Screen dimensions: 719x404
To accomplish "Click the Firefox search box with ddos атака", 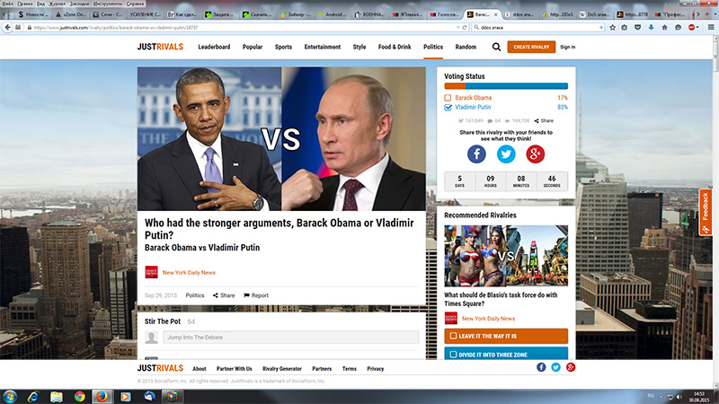I will [538, 28].
